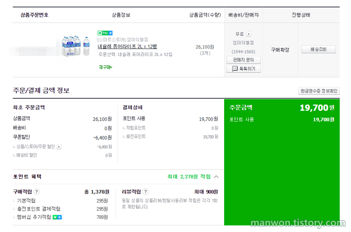Click the 구매확정 status text

click(x=280, y=50)
